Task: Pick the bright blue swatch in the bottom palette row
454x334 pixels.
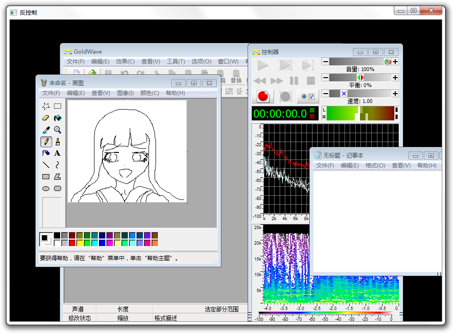Action: 102,243
